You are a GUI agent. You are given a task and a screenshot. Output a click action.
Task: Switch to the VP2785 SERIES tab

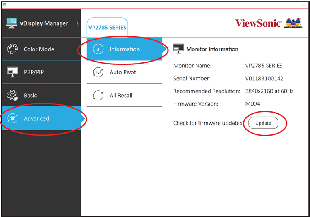(107, 28)
